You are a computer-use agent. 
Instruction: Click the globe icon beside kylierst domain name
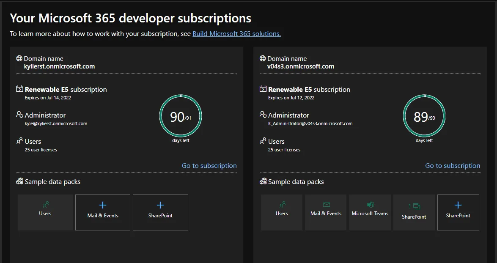coord(19,58)
